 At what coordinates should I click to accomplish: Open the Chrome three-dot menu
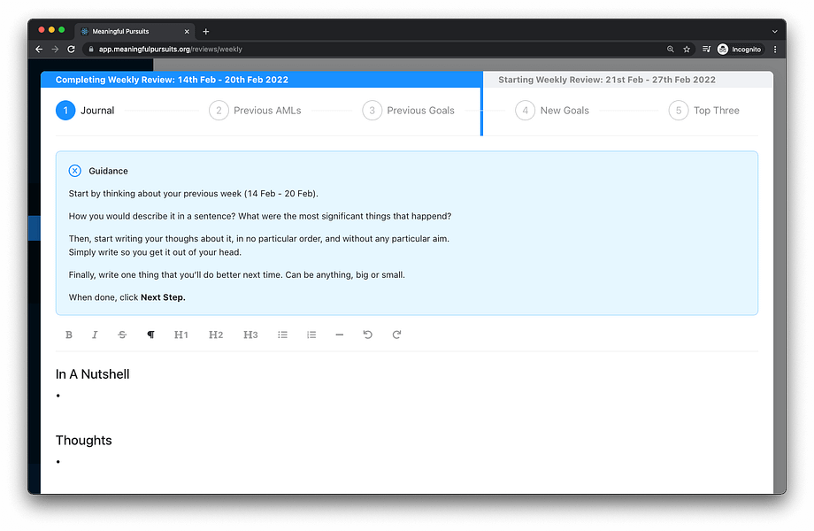click(x=775, y=50)
